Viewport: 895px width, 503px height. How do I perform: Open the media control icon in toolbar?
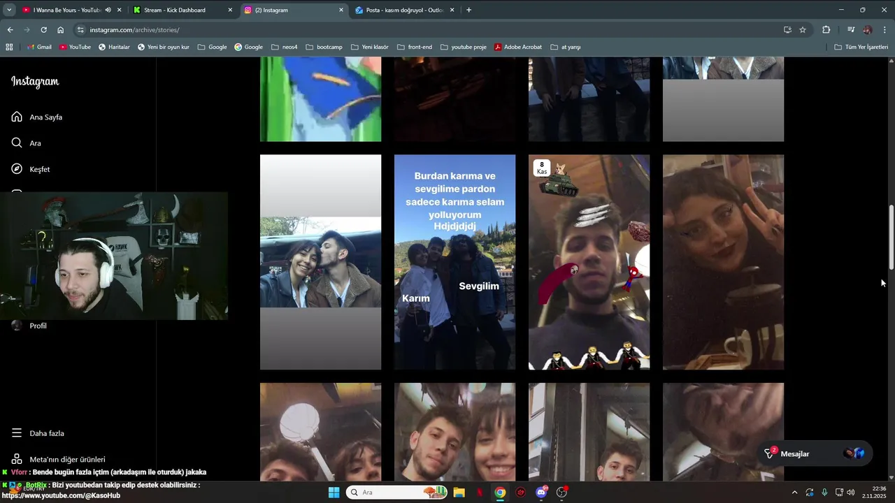point(851,30)
